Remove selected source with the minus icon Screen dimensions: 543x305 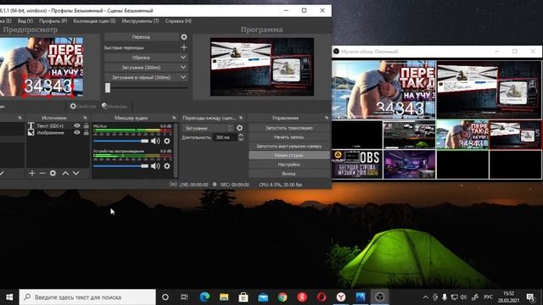click(42, 173)
